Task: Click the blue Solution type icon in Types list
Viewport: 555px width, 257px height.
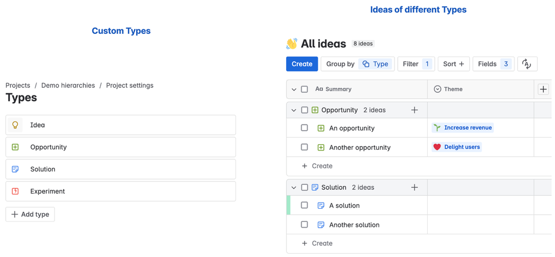Action: (15, 169)
